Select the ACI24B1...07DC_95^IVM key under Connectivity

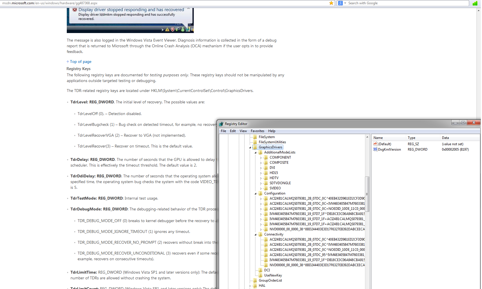point(317,255)
